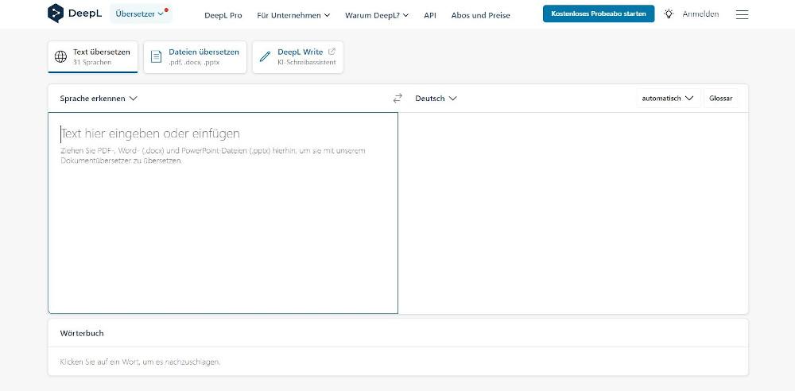Expand the Übersetzer product dropdown

pyautogui.click(x=140, y=14)
